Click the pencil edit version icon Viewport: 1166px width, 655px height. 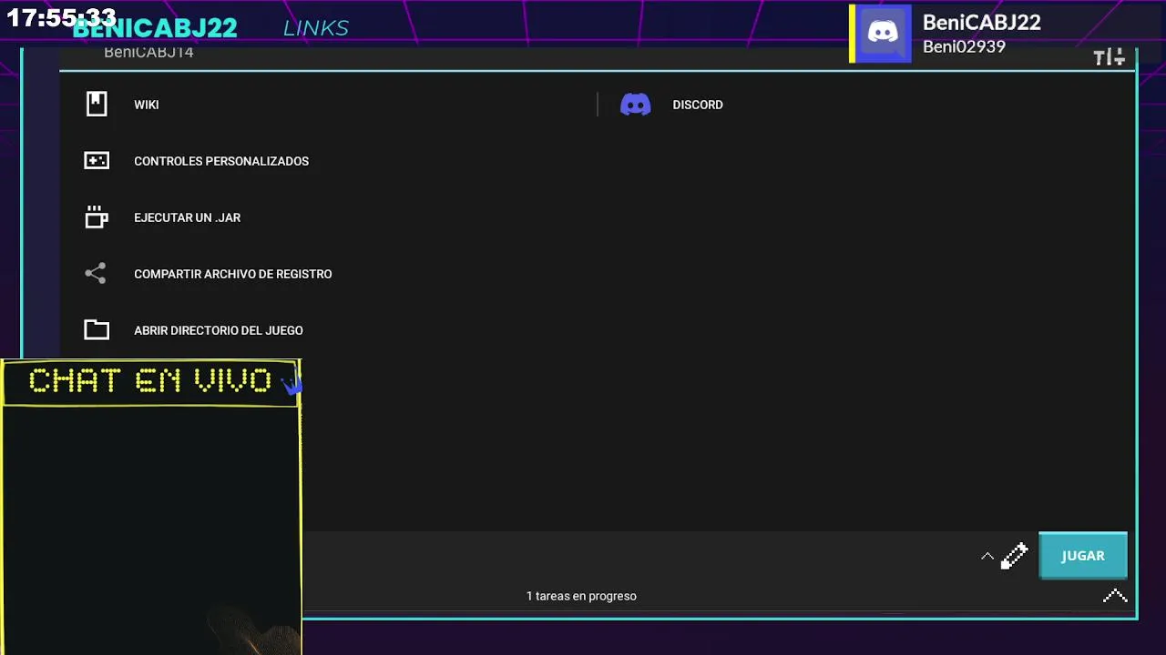point(1015,556)
